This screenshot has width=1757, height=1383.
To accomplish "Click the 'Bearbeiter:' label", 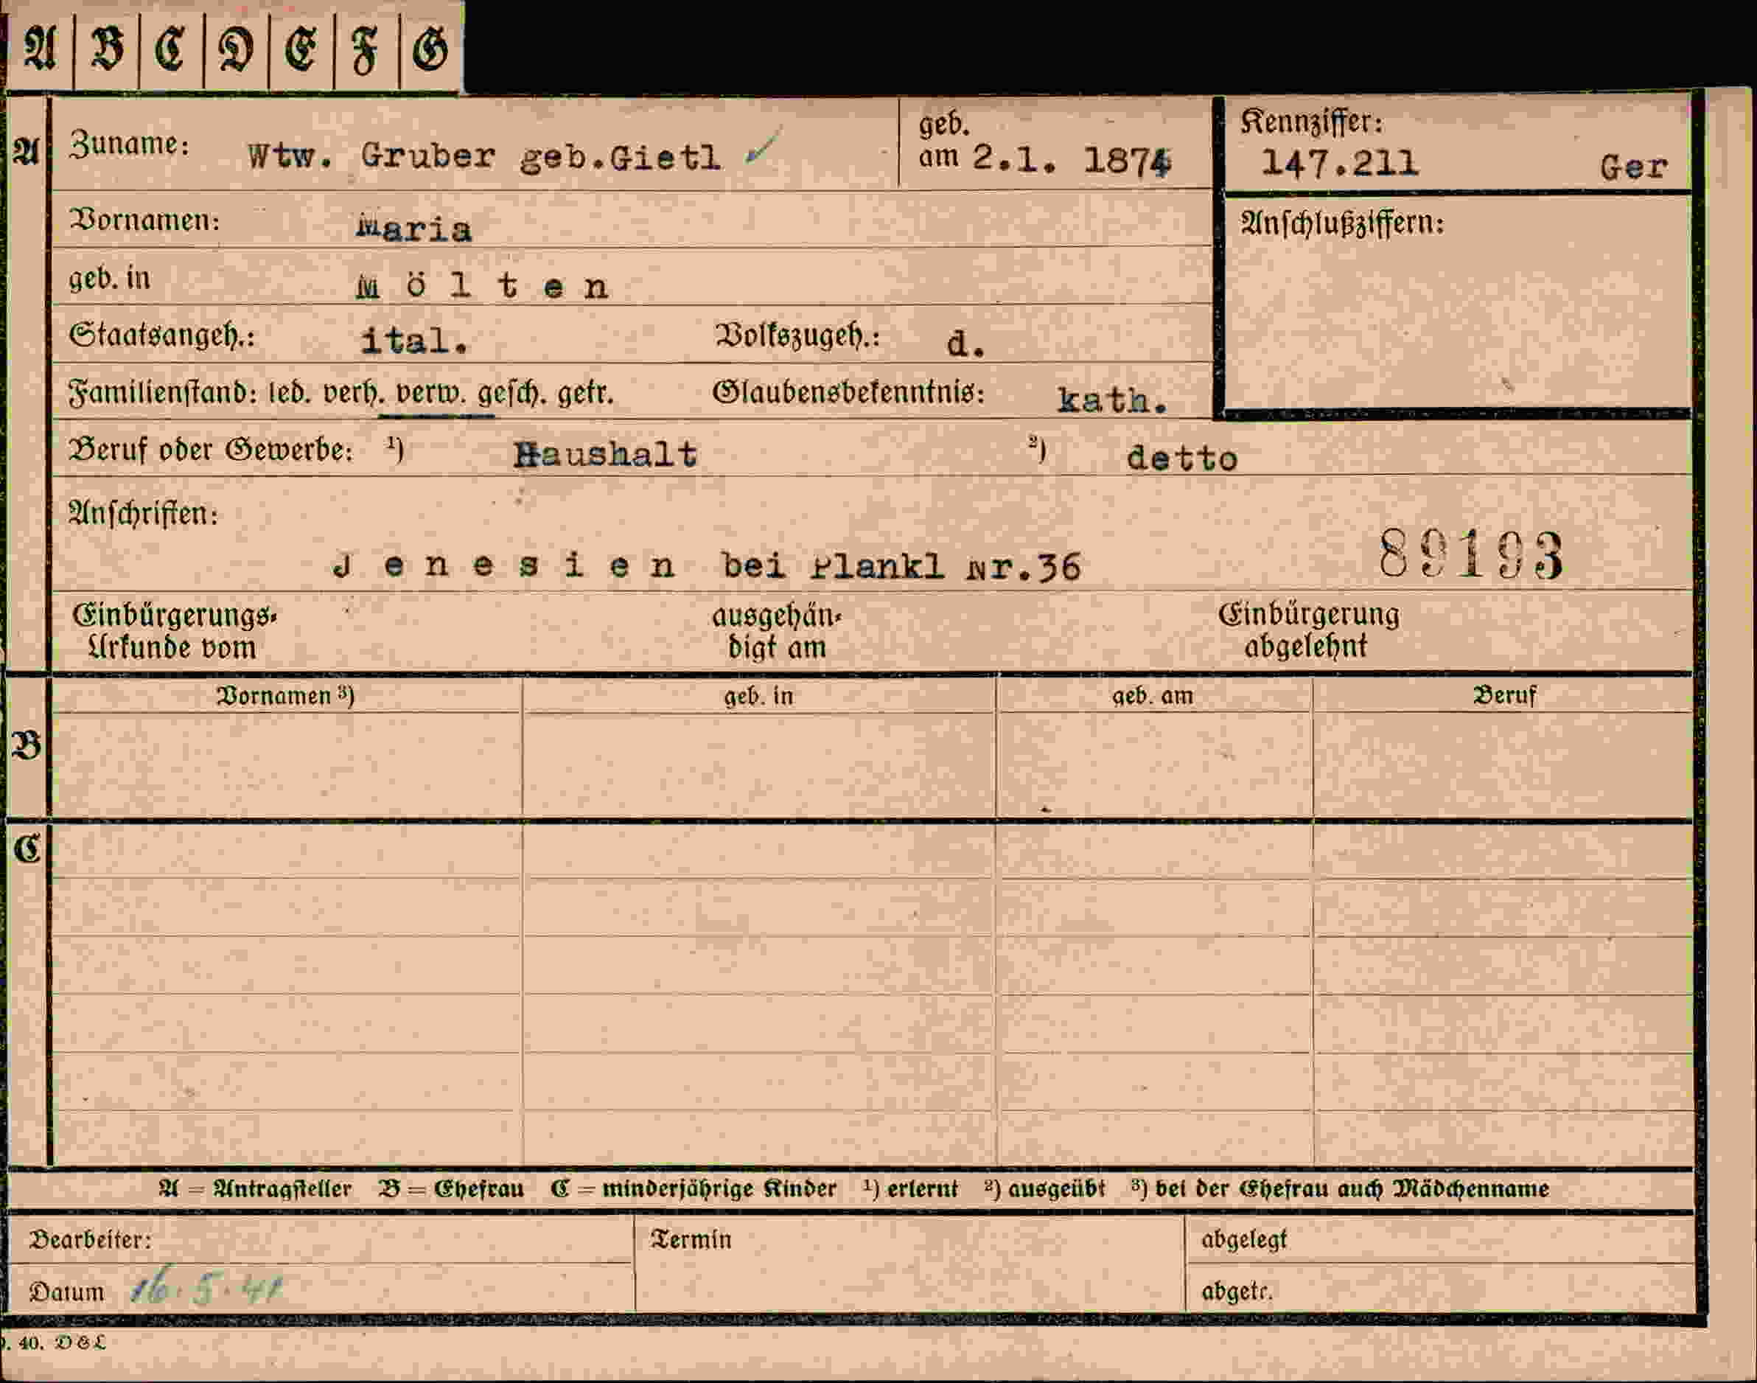I will coord(90,1240).
